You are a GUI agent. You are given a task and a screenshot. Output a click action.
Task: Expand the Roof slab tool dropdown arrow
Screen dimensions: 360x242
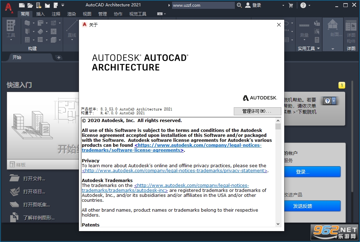coord(47,23)
